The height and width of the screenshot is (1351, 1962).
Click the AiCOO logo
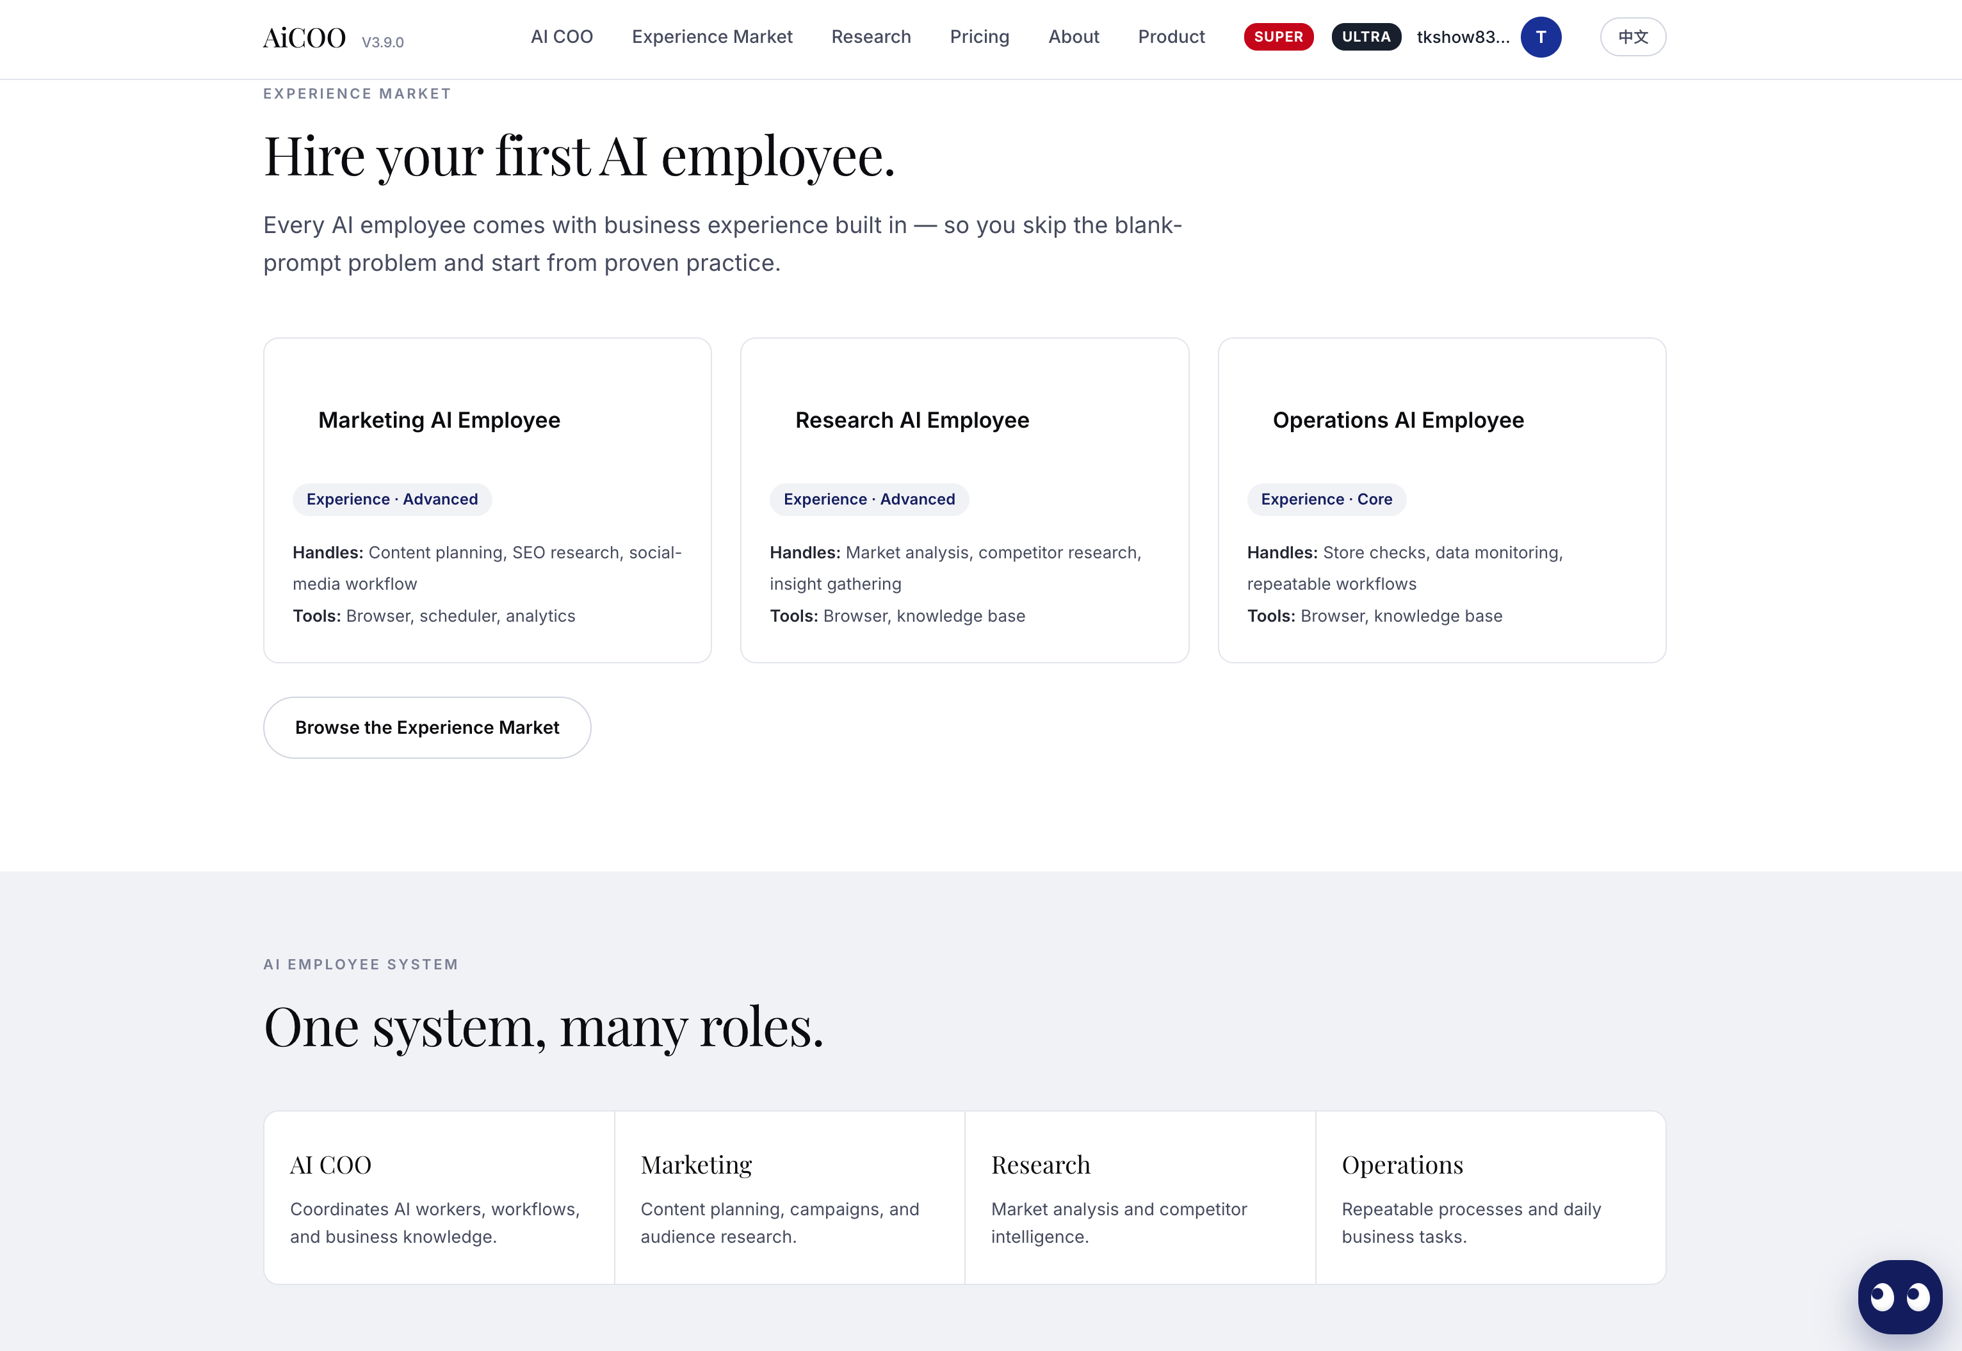coord(305,38)
